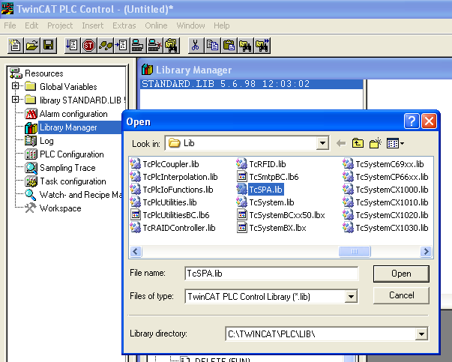Viewport: 452px width, 362px height.
Task: Select Alarm configuration in Resources tree
Action: click(x=73, y=114)
